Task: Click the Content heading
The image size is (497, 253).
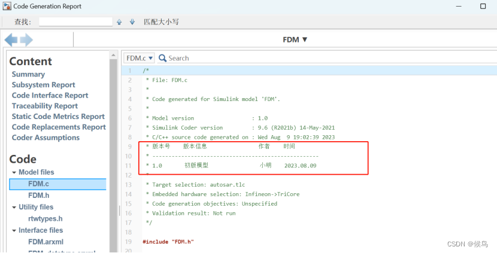Action: point(31,62)
